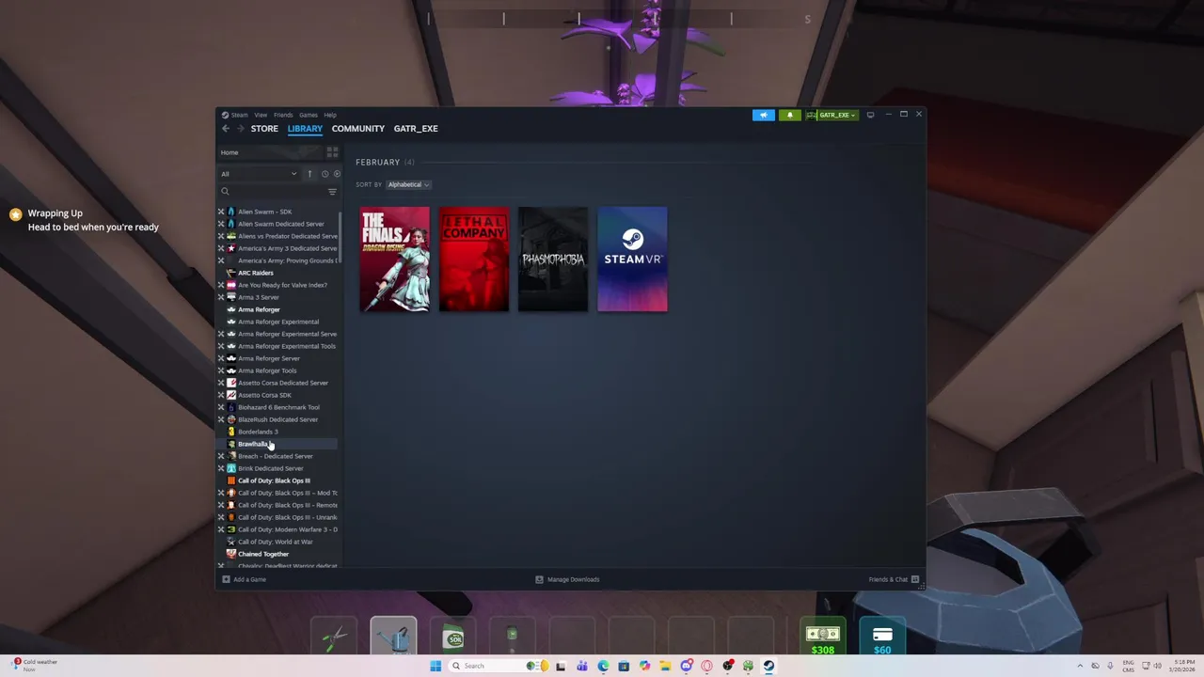Open the Windows Start button

pos(436,666)
